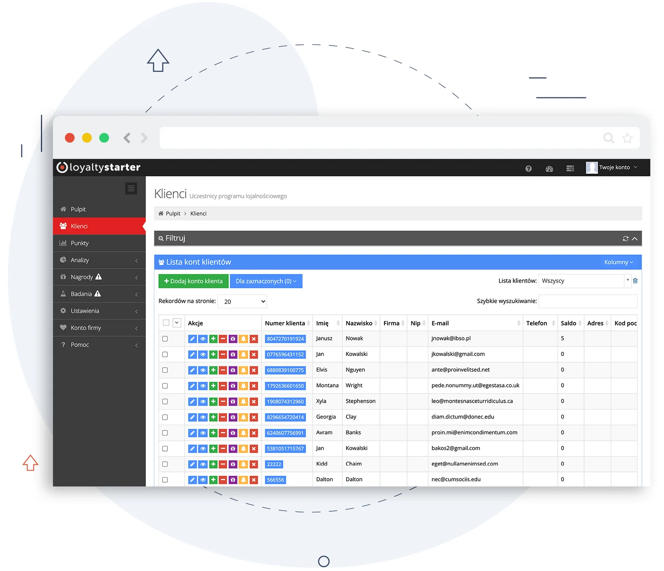Click the user avatar next to Twoje konto
This screenshot has height=571, width=664.
coord(591,167)
